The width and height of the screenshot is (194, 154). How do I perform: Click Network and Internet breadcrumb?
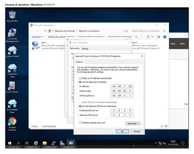point(65,31)
